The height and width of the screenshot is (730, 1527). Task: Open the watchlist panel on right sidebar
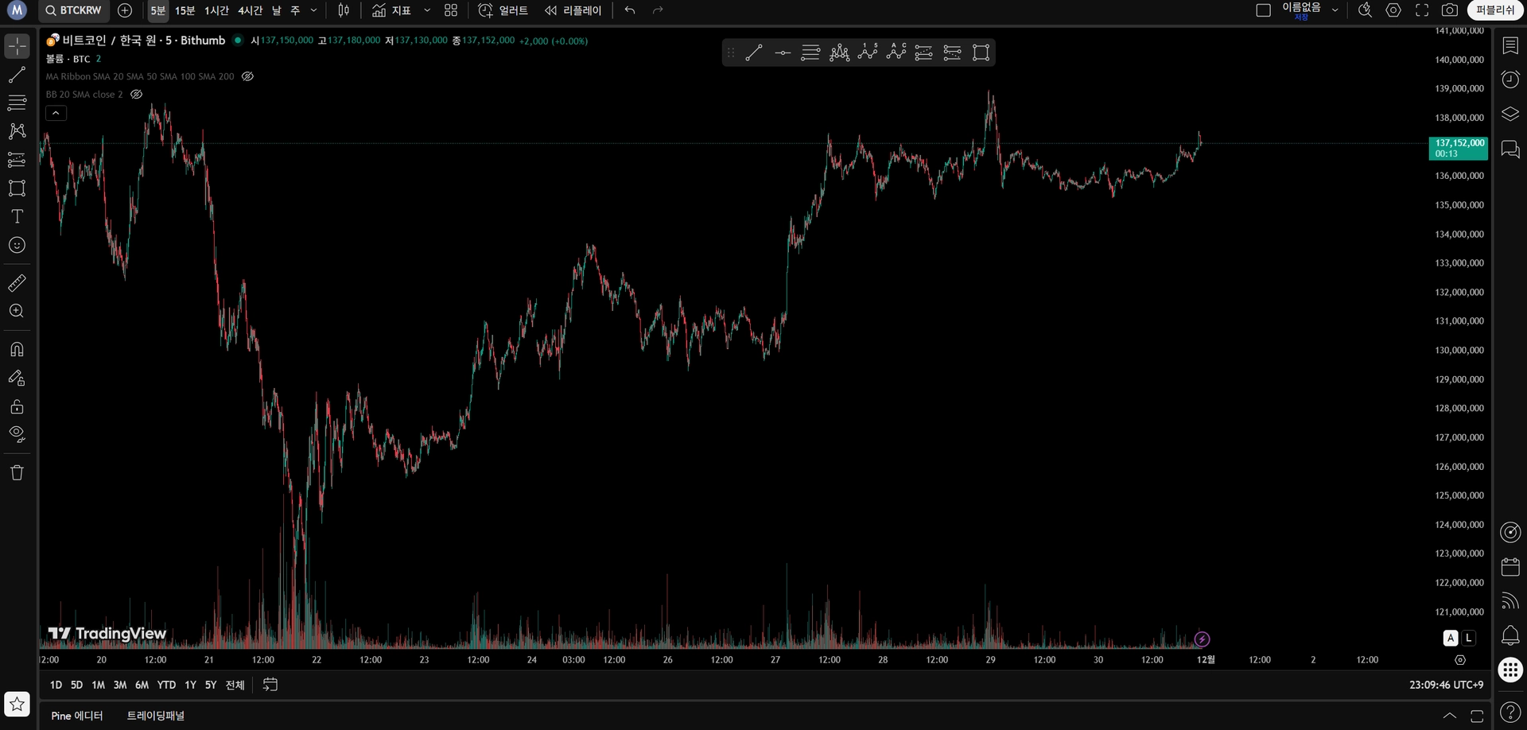[1510, 45]
